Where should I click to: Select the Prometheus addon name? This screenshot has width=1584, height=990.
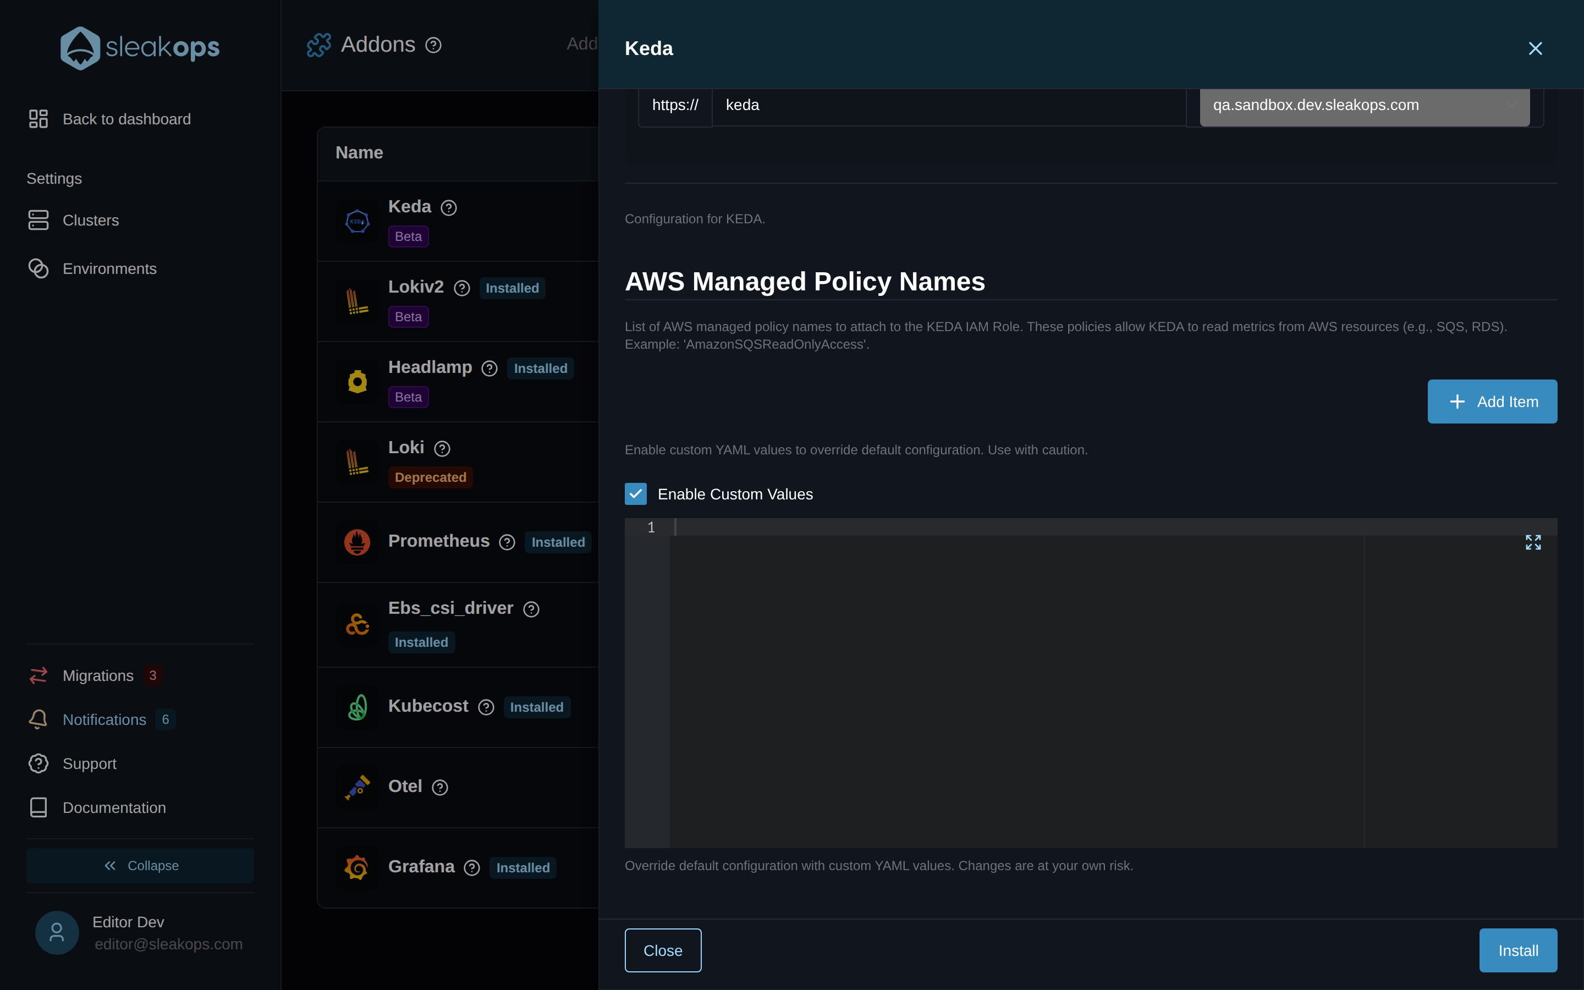click(x=438, y=541)
